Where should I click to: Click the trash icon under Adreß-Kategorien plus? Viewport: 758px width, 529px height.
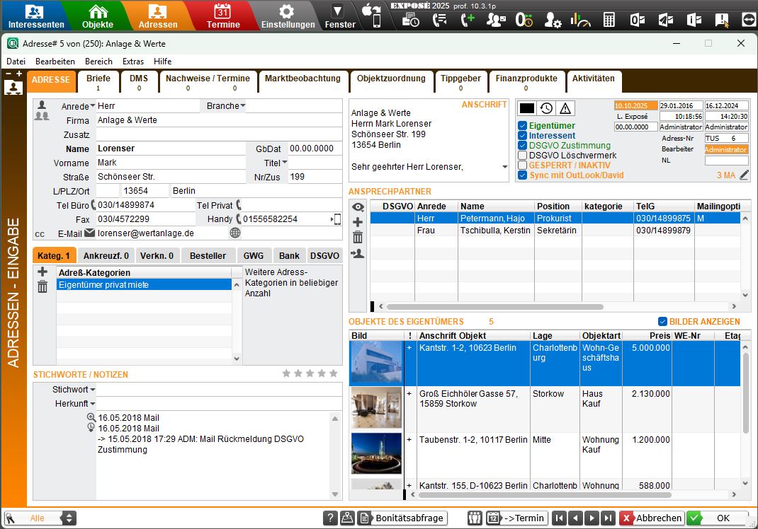tap(43, 286)
